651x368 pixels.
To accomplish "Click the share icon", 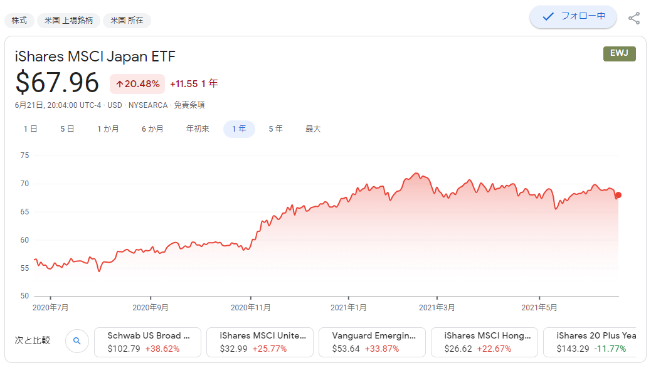I will [634, 18].
